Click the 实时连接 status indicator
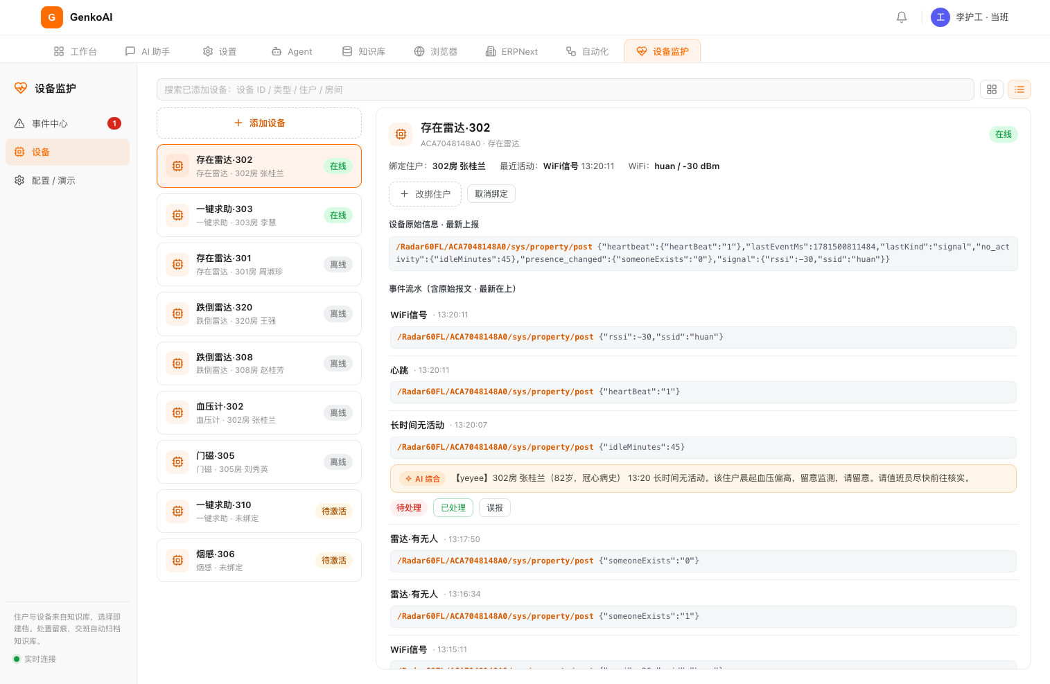The width and height of the screenshot is (1050, 684). coord(35,659)
